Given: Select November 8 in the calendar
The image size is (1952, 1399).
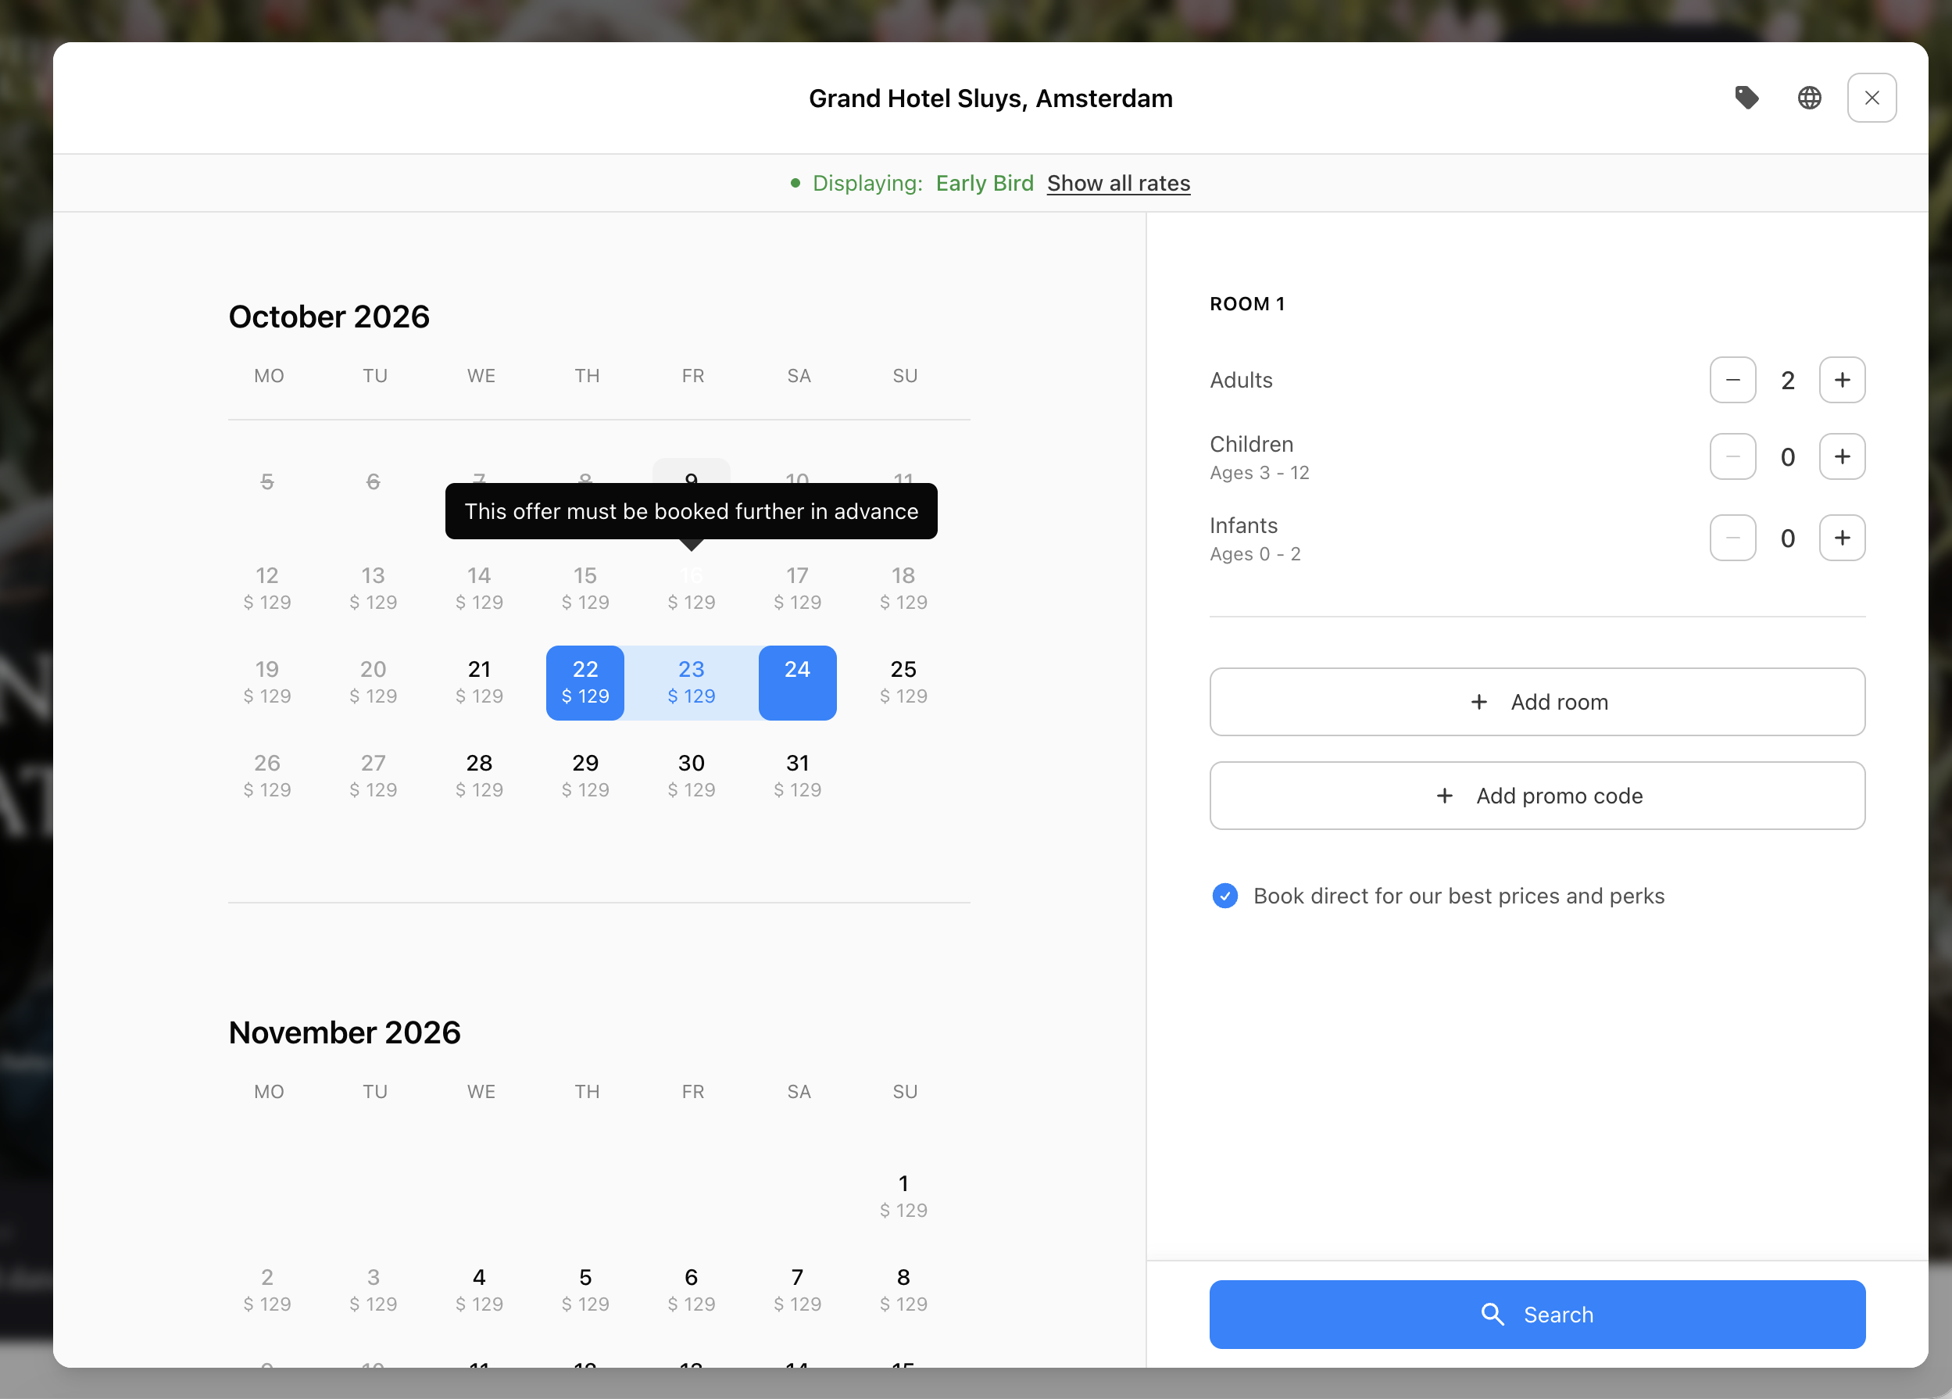Looking at the screenshot, I should 903,1290.
